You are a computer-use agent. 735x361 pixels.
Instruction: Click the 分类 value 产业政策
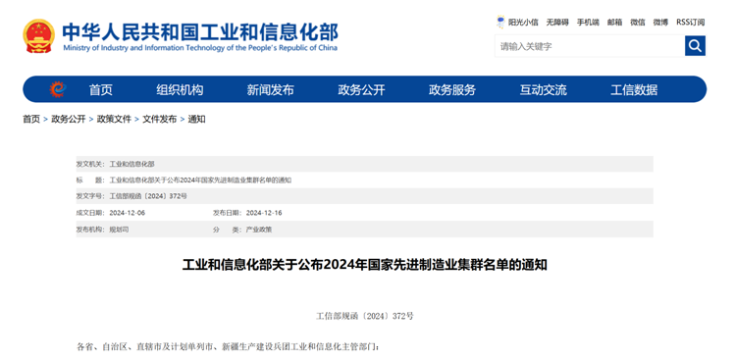tap(259, 230)
